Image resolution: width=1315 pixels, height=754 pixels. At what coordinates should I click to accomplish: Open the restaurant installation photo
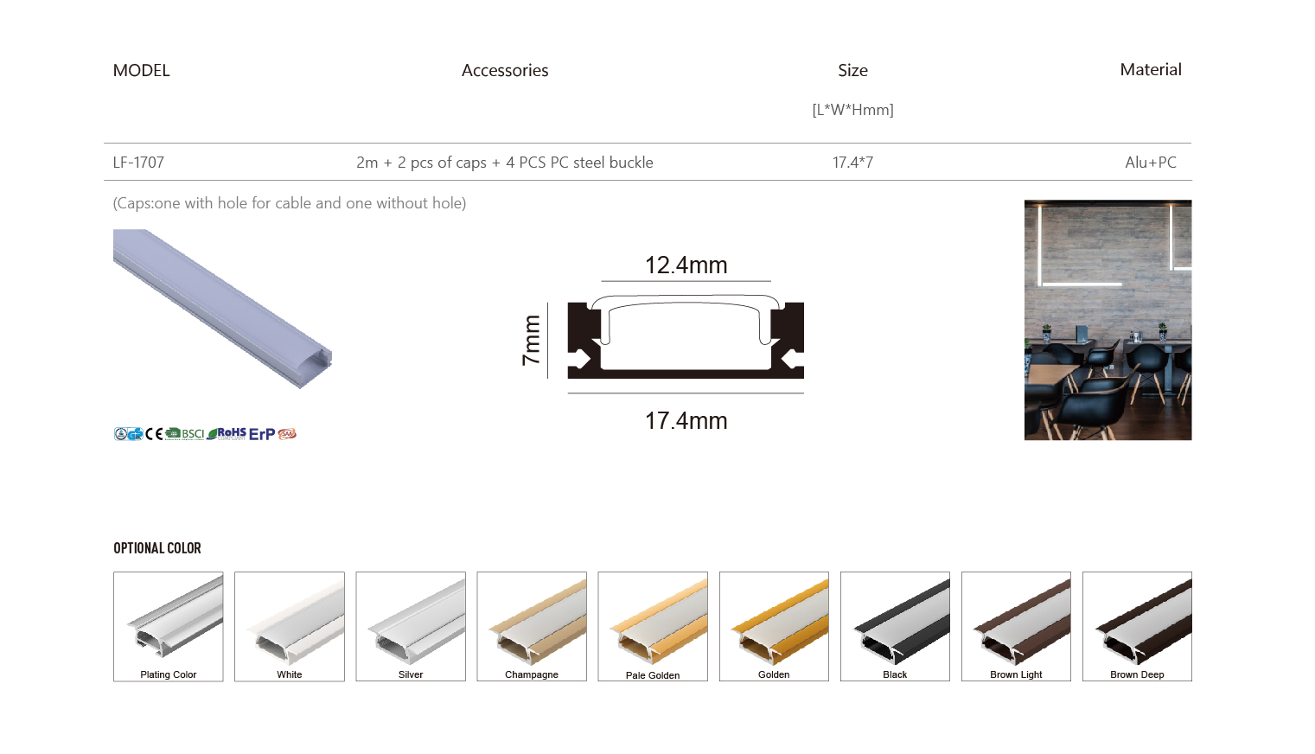1108,320
